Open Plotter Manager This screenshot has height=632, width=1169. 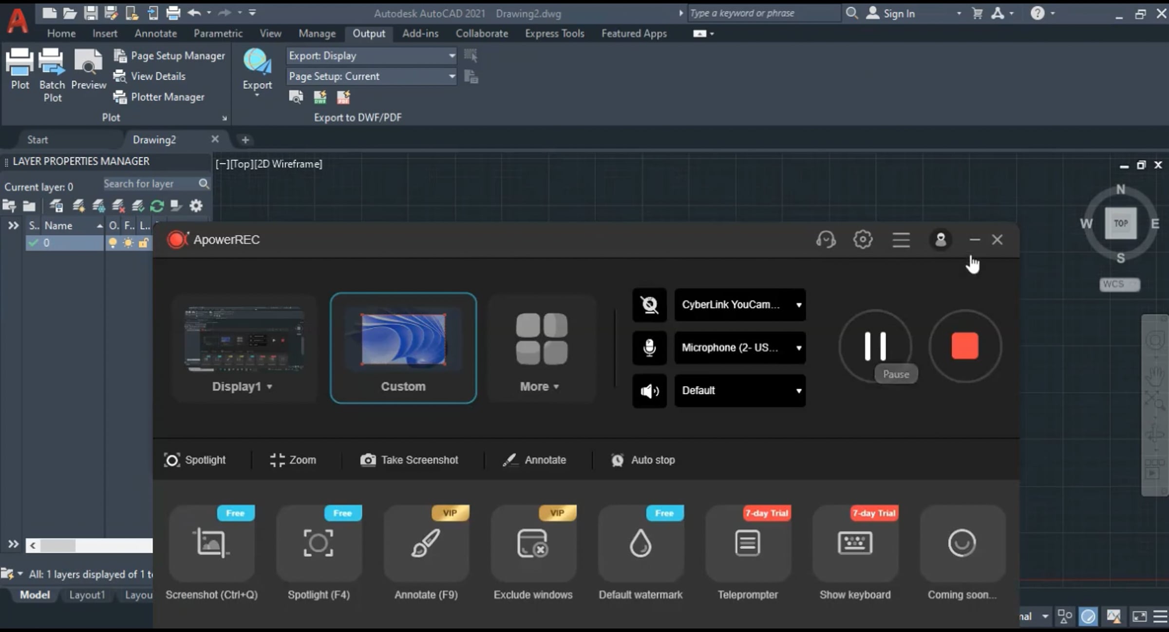click(x=159, y=97)
